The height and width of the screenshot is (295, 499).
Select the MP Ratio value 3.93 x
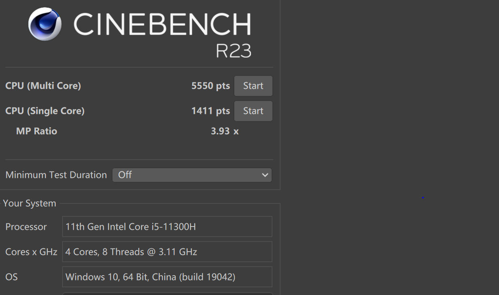(225, 131)
